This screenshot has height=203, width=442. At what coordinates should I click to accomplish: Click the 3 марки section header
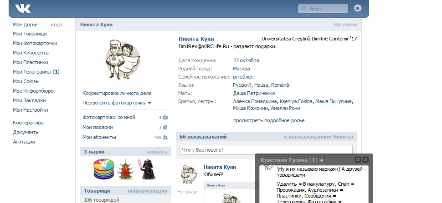(x=94, y=152)
